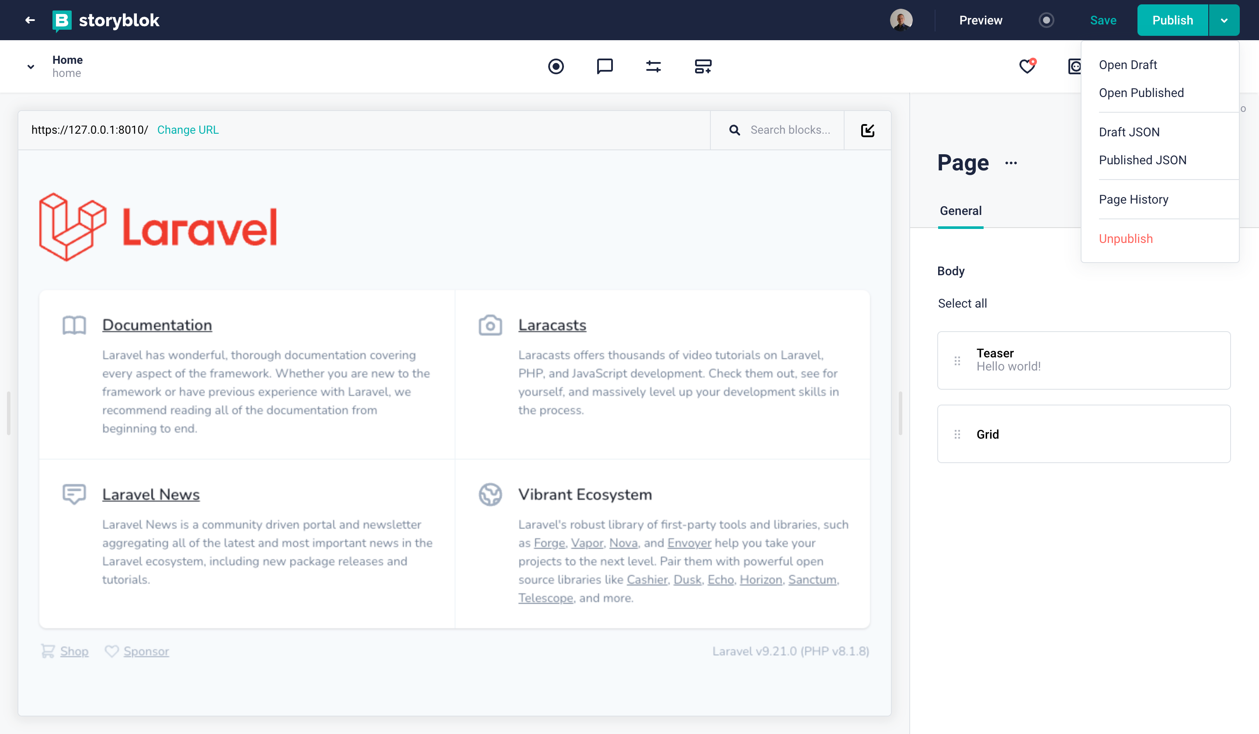Click the left preview resize handle
This screenshot has width=1259, height=734.
point(8,413)
